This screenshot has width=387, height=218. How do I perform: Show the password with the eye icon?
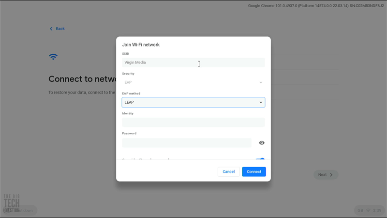coord(262,143)
